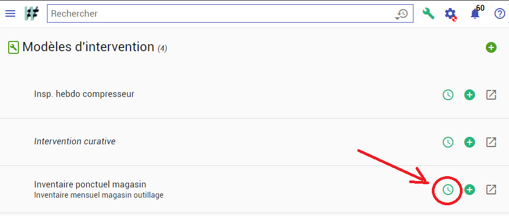Viewport: 509px width, 216px height.
Task: Select the Intervention curative list entry
Action: pyautogui.click(x=255, y=142)
